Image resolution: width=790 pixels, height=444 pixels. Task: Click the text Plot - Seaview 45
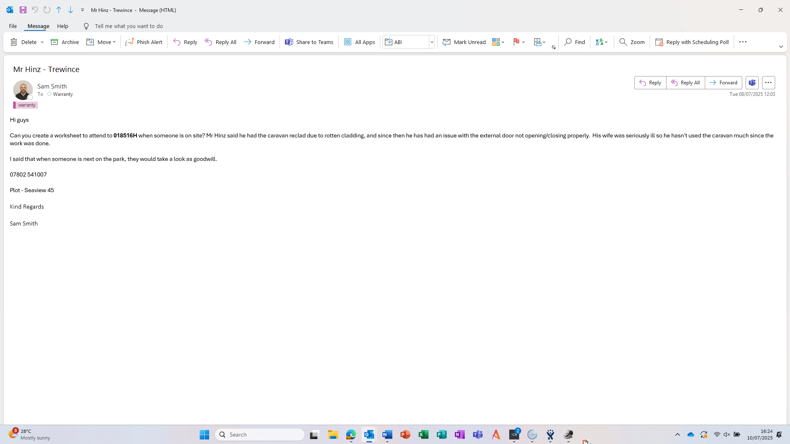point(32,190)
